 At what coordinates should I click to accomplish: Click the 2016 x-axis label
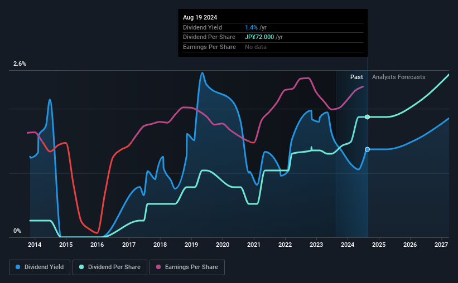click(x=97, y=245)
